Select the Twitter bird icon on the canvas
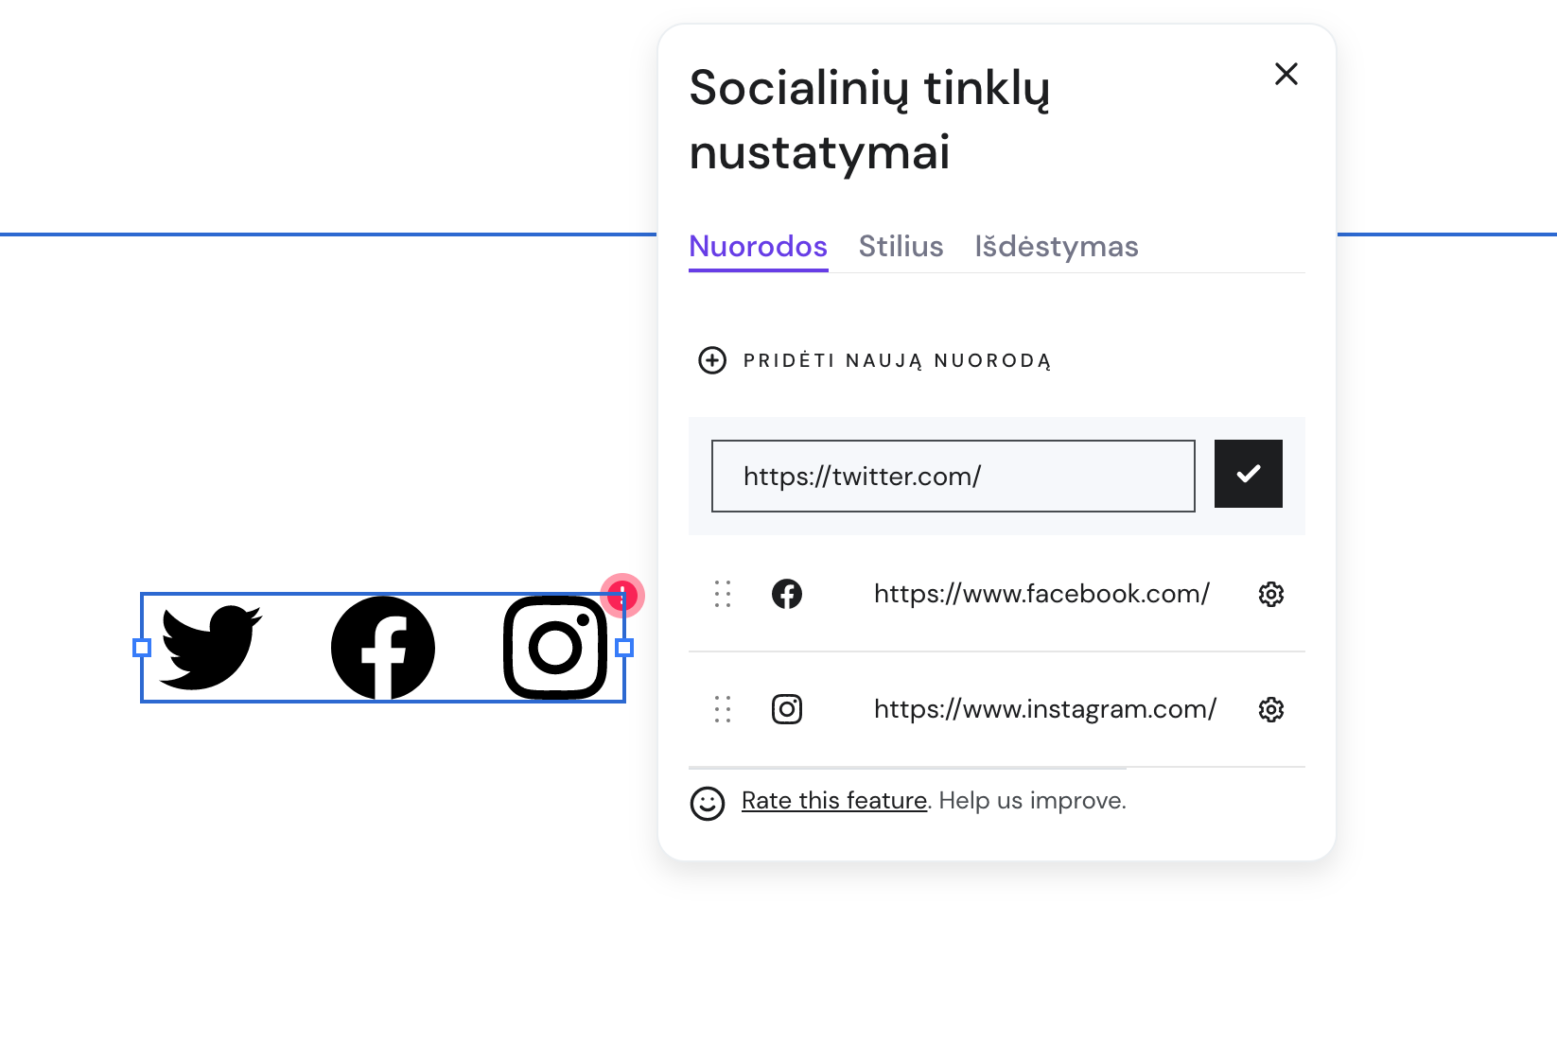The height and width of the screenshot is (1042, 1557). pyautogui.click(x=212, y=649)
